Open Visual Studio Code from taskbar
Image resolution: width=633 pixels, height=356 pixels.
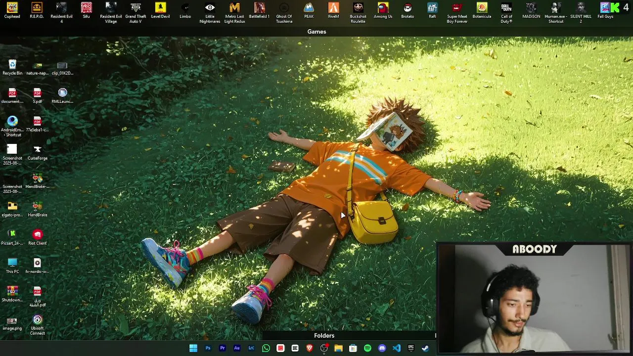397,348
